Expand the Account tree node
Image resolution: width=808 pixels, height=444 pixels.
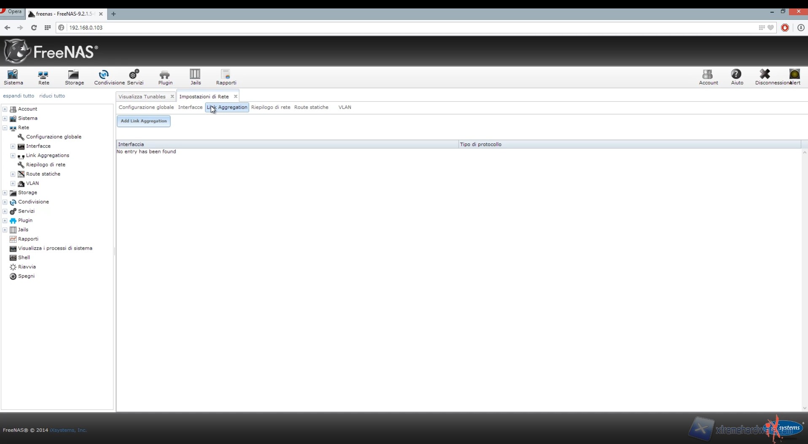(x=5, y=109)
